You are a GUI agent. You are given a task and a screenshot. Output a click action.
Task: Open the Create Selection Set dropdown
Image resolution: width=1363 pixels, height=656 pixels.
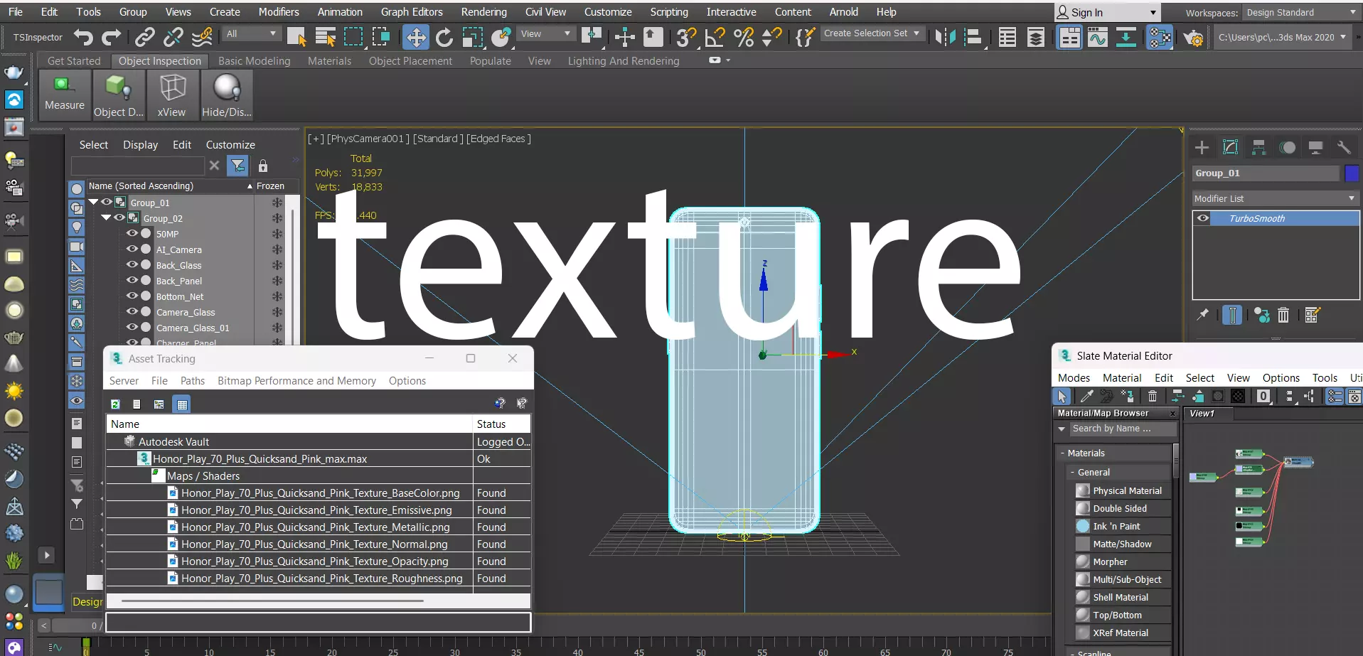pyautogui.click(x=872, y=33)
